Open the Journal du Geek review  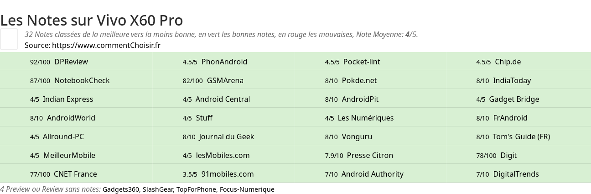(x=218, y=136)
